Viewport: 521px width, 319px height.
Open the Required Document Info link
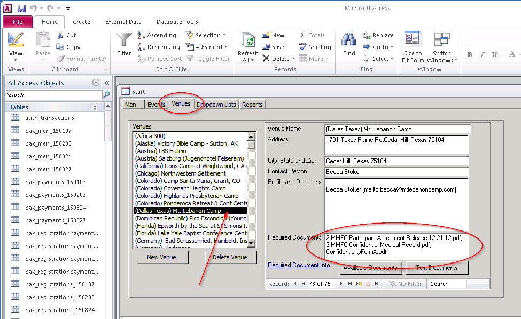(299, 265)
